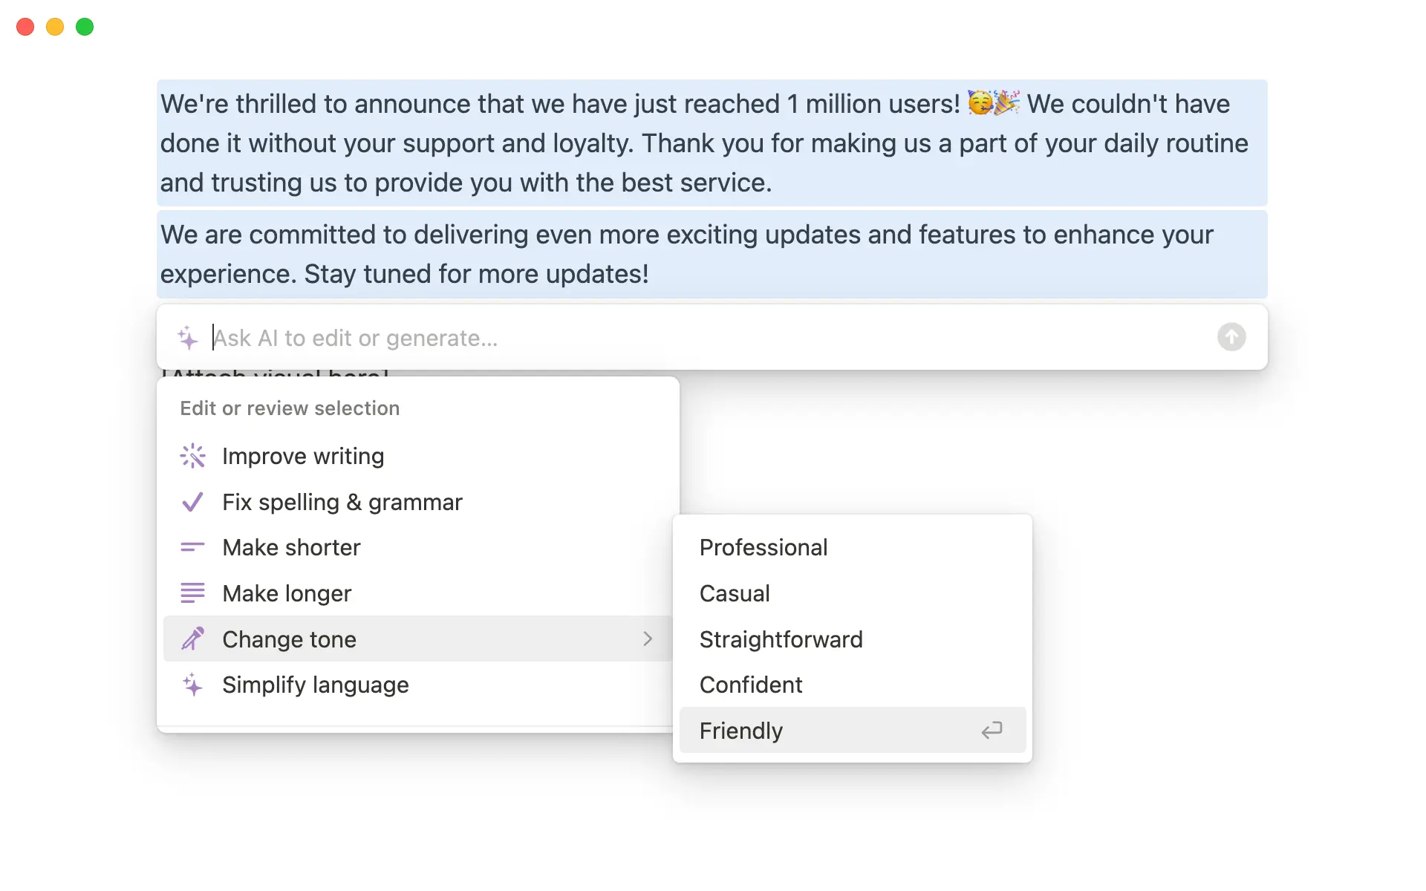The image size is (1426, 891).
Task: Select Simplify language from the menu
Action: 315,685
